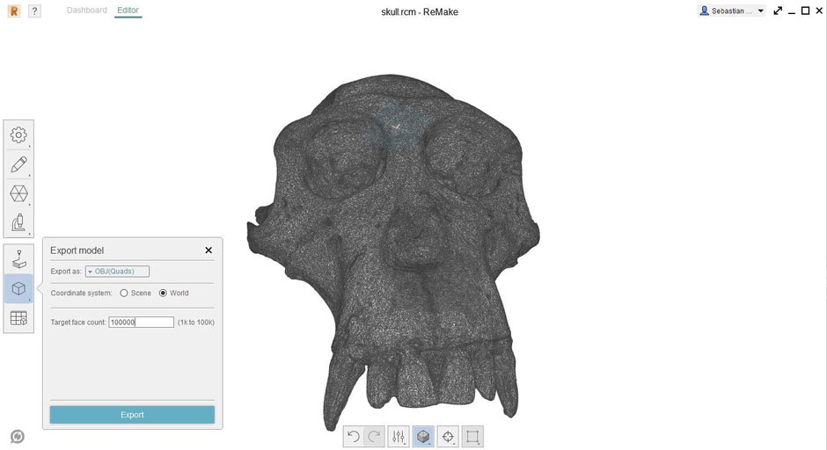Toggle the bounding box selection icon
Screen dimensions: 827x450
click(472, 436)
